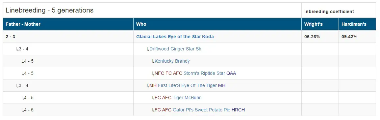Click the Inbreeding coefficient label

click(329, 12)
